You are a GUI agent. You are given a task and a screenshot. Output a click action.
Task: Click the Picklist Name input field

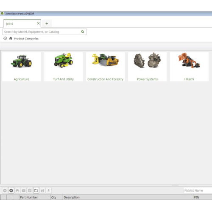pos(198,190)
